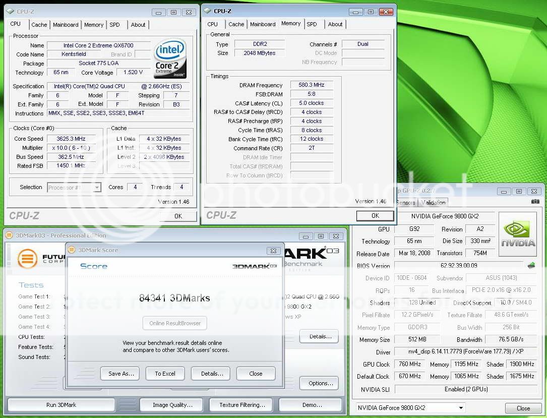Click the DRAM Frequency value '580.3 MHz'
Viewport: 547px width, 418px height.
tap(312, 85)
